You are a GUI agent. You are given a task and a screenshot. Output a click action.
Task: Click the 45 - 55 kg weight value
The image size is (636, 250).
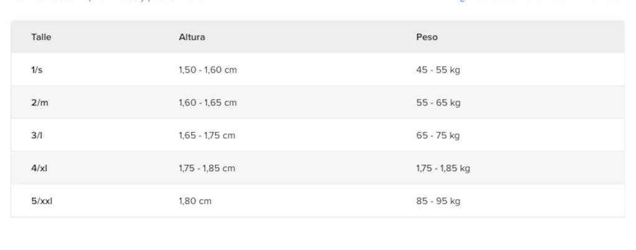pyautogui.click(x=438, y=69)
